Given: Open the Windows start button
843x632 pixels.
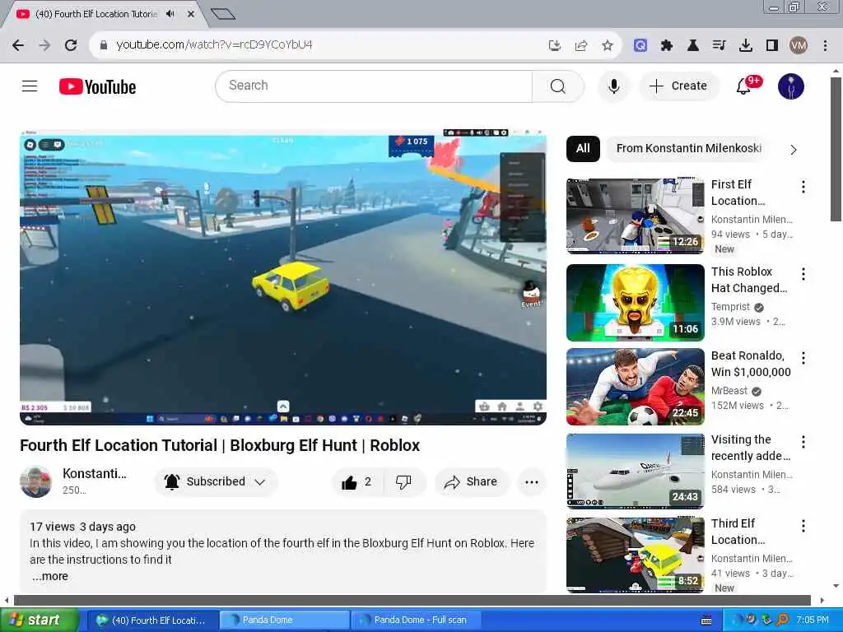Looking at the screenshot, I should (x=40, y=620).
